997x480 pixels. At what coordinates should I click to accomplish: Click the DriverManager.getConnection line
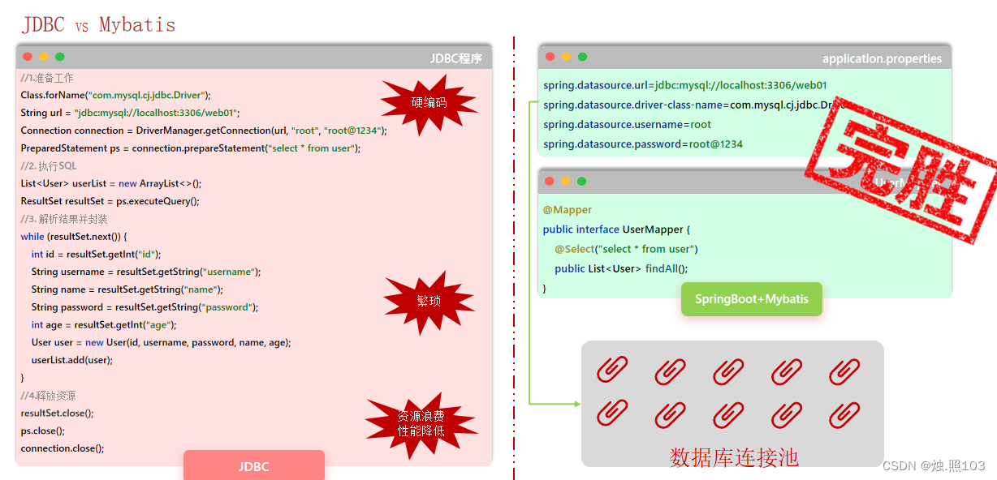click(x=204, y=131)
